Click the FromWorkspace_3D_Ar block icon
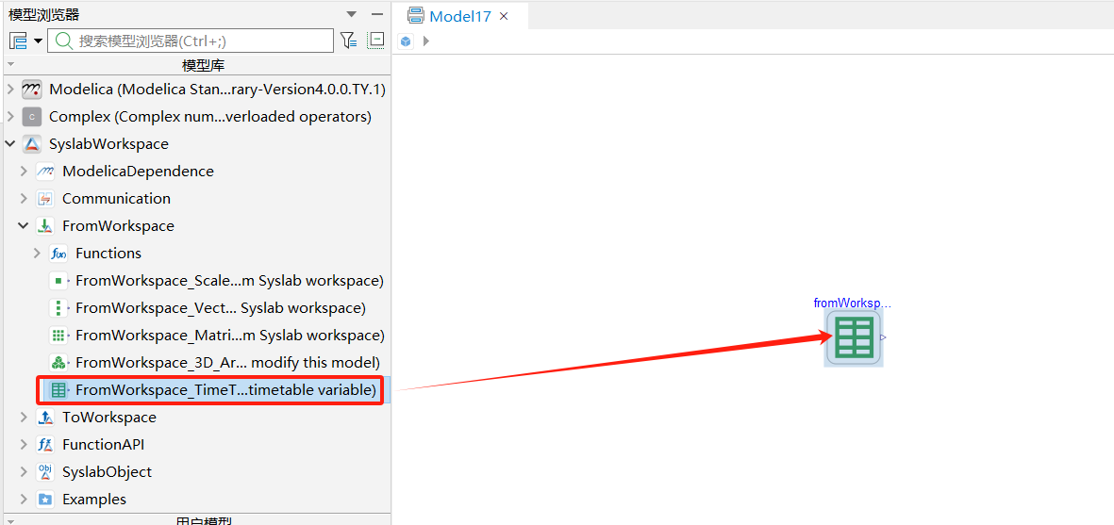 (59, 363)
